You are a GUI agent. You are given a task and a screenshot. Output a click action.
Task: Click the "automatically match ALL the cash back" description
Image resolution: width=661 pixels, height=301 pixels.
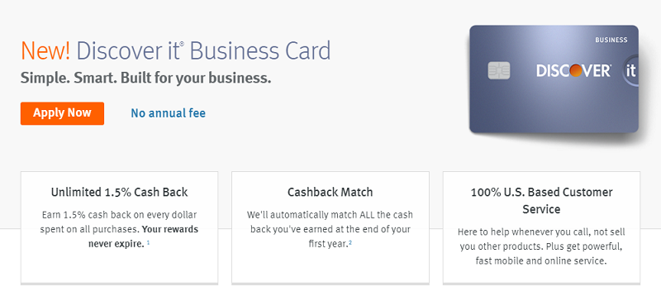(x=330, y=229)
